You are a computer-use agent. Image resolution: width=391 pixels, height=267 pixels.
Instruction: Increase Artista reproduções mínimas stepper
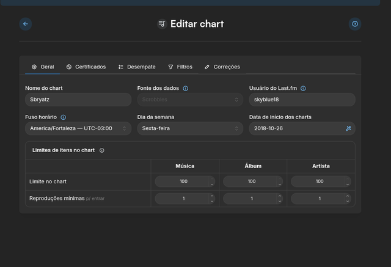pos(348,196)
